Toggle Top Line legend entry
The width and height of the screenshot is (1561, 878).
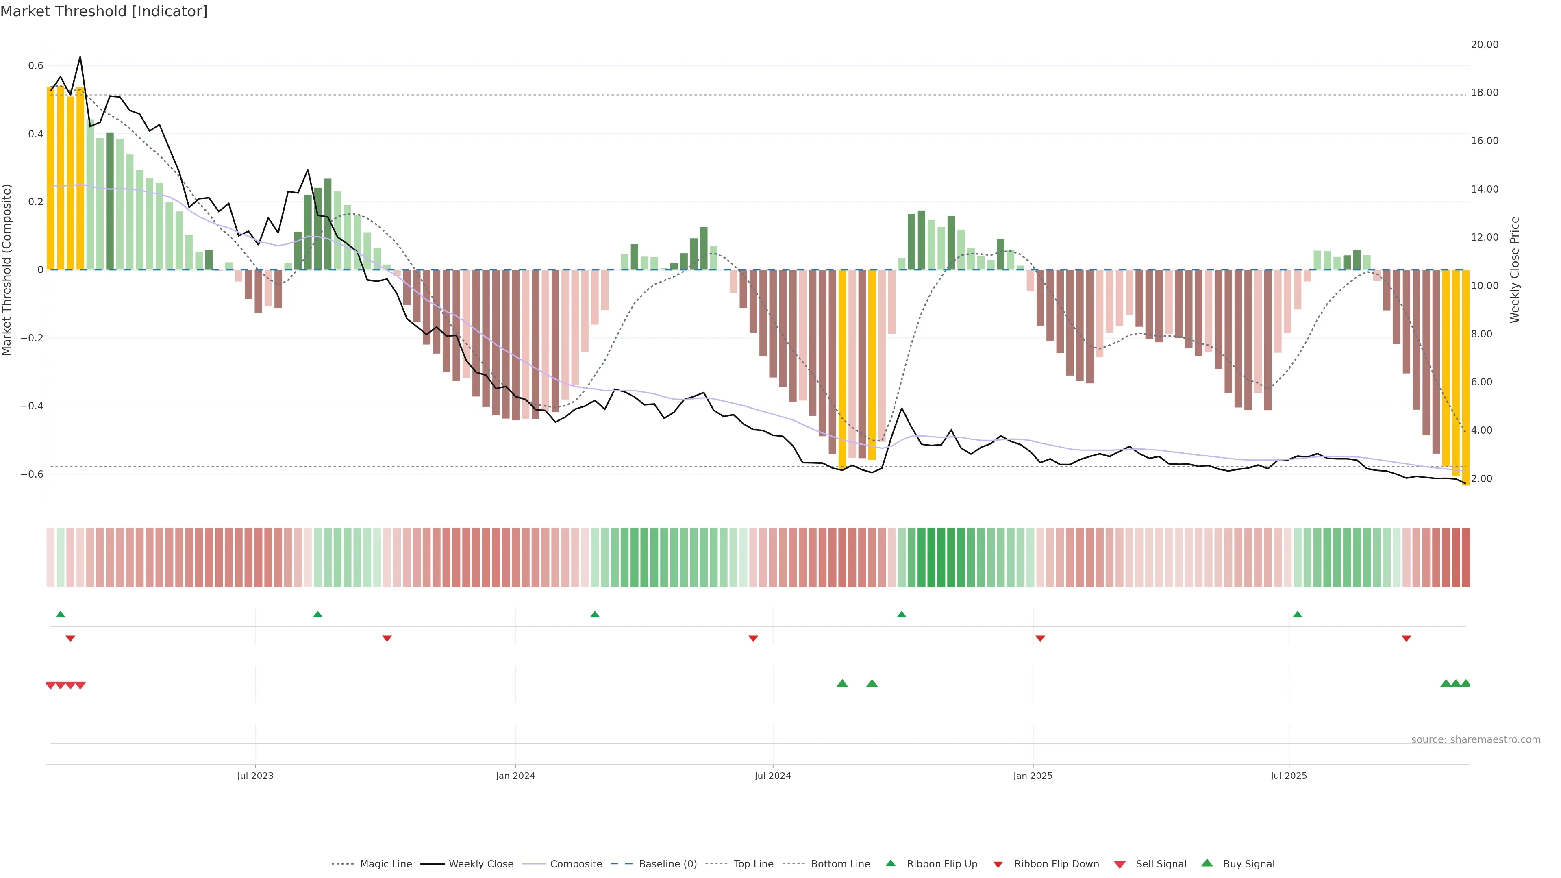[752, 864]
